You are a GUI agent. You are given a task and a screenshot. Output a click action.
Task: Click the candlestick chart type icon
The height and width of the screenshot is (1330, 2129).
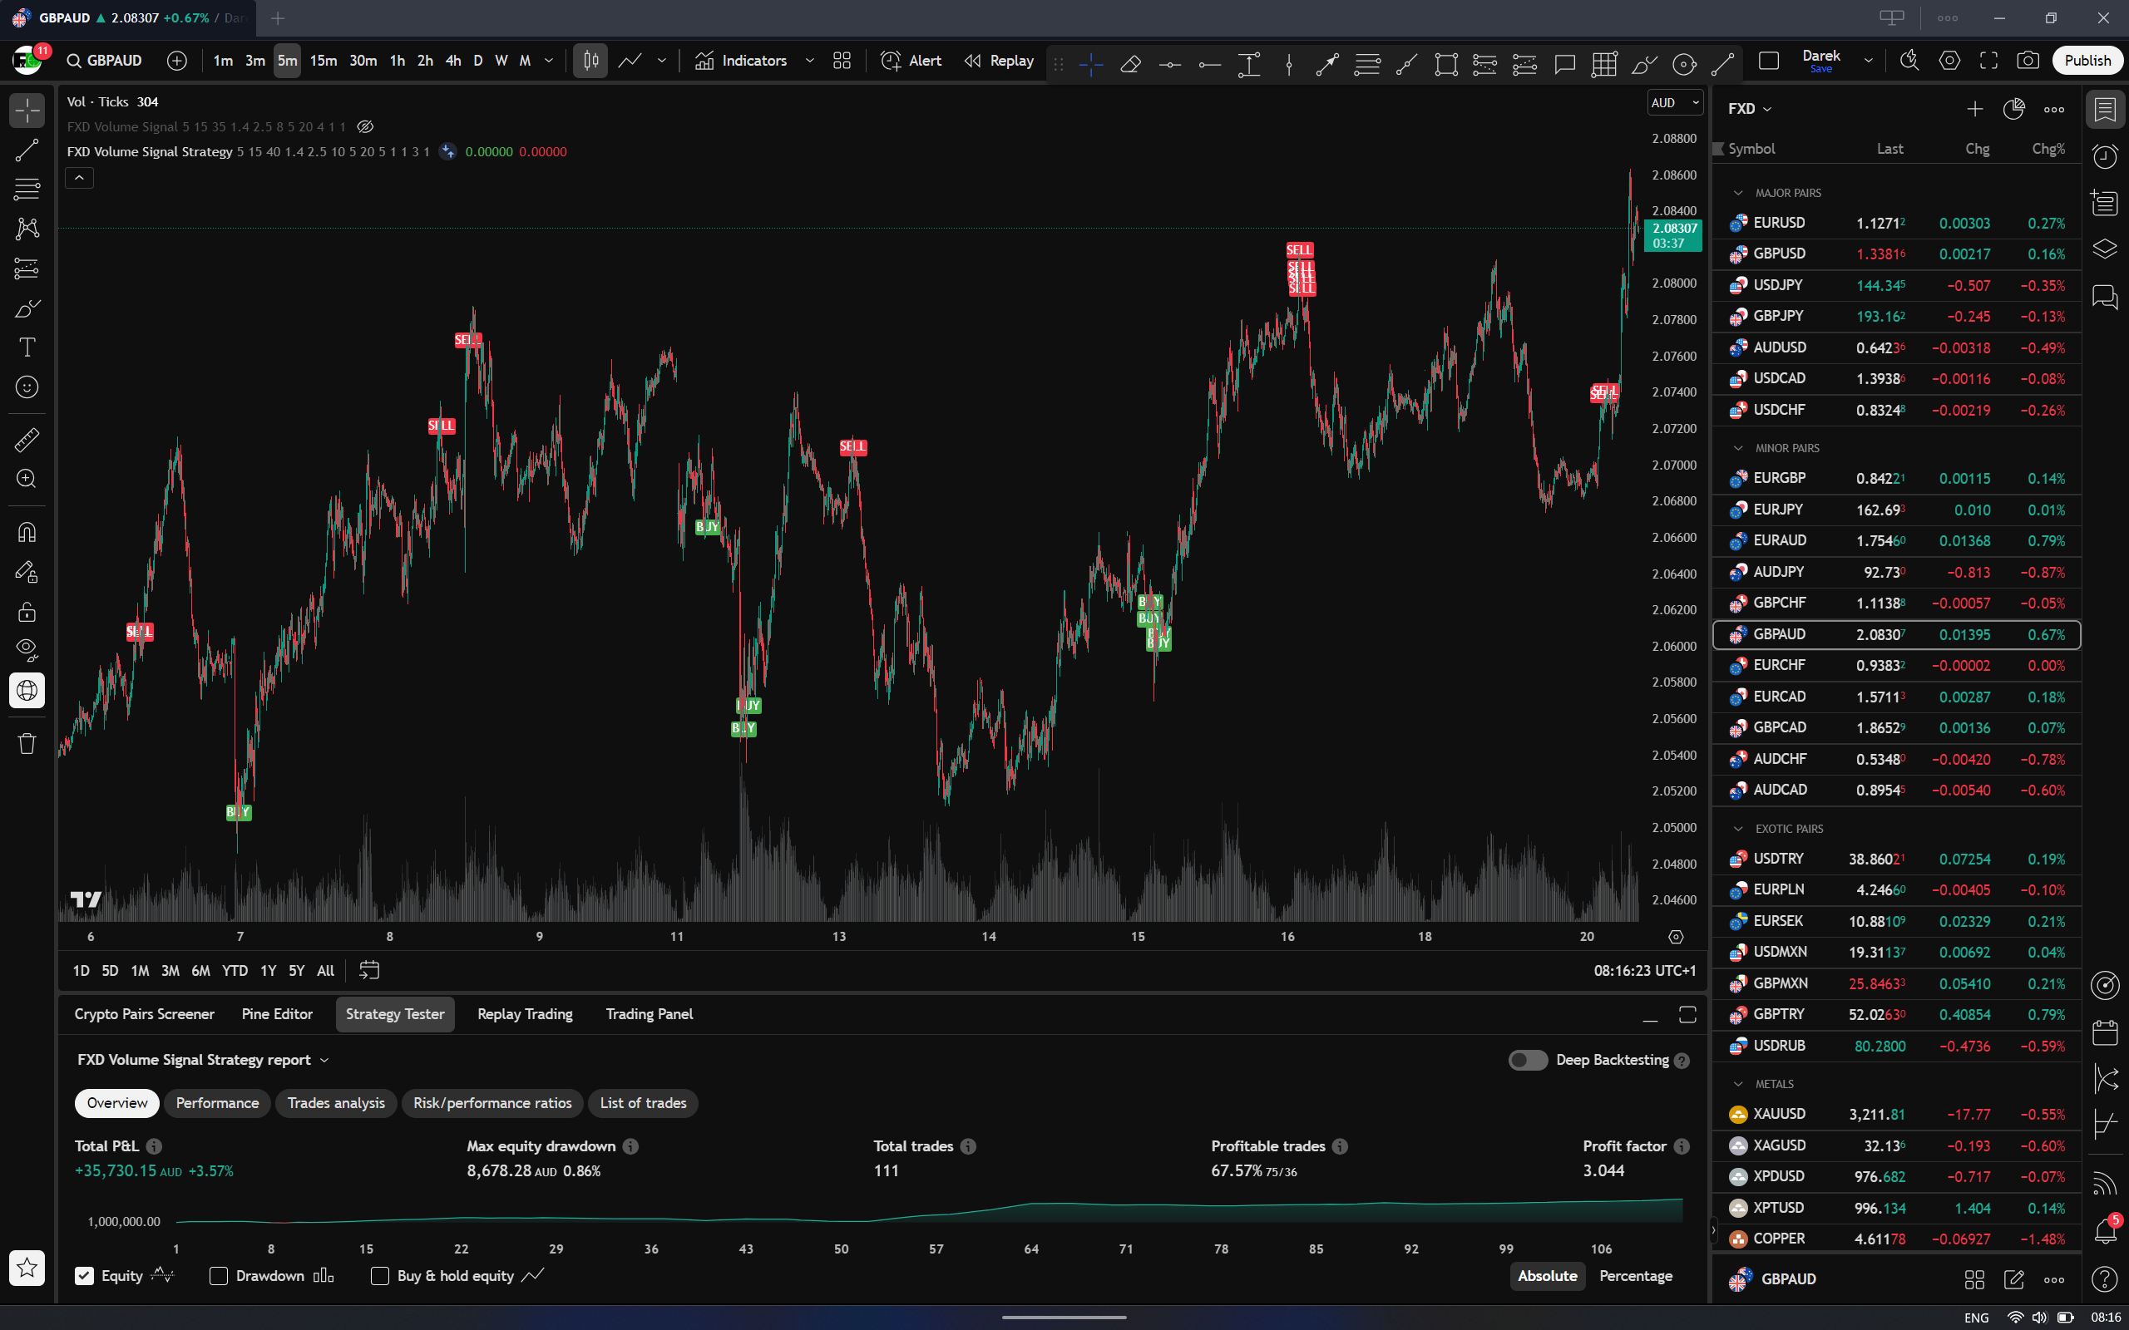(x=591, y=61)
